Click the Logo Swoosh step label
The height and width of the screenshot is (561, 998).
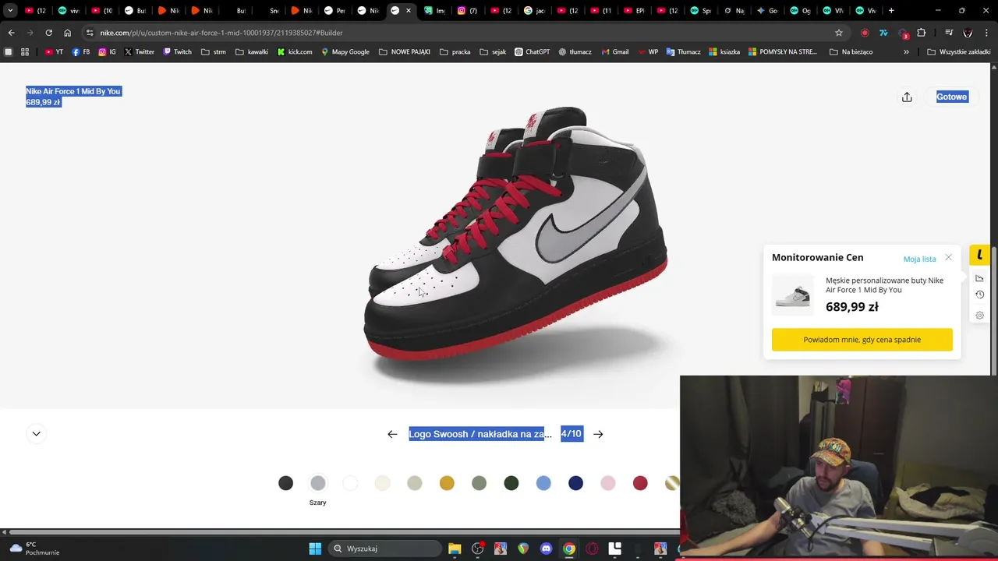click(480, 434)
